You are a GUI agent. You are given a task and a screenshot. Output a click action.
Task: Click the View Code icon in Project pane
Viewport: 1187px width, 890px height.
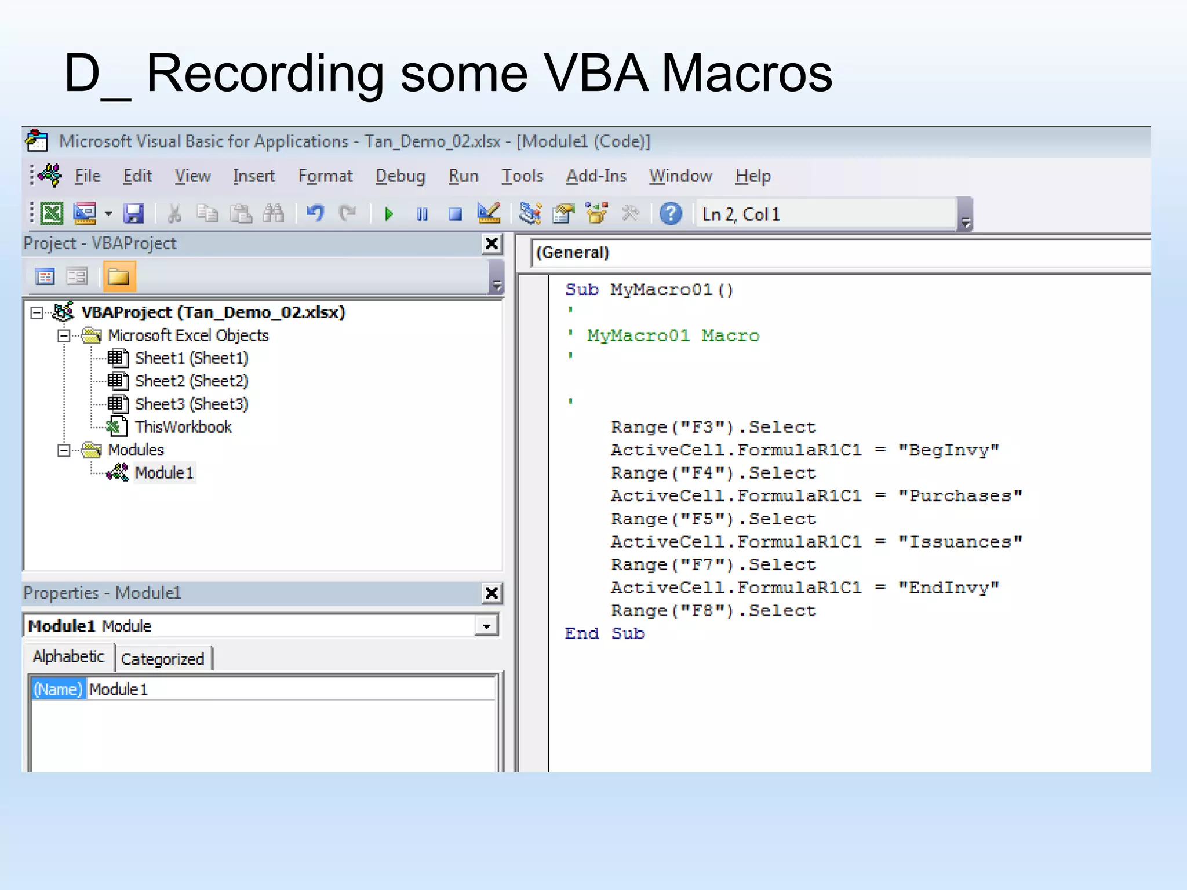[45, 276]
